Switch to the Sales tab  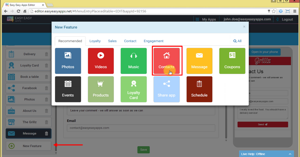pyautogui.click(x=112, y=41)
